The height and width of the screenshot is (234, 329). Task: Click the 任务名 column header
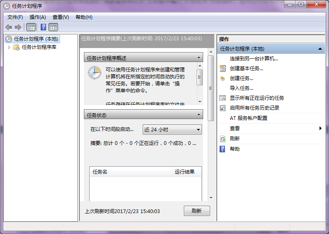131,172
